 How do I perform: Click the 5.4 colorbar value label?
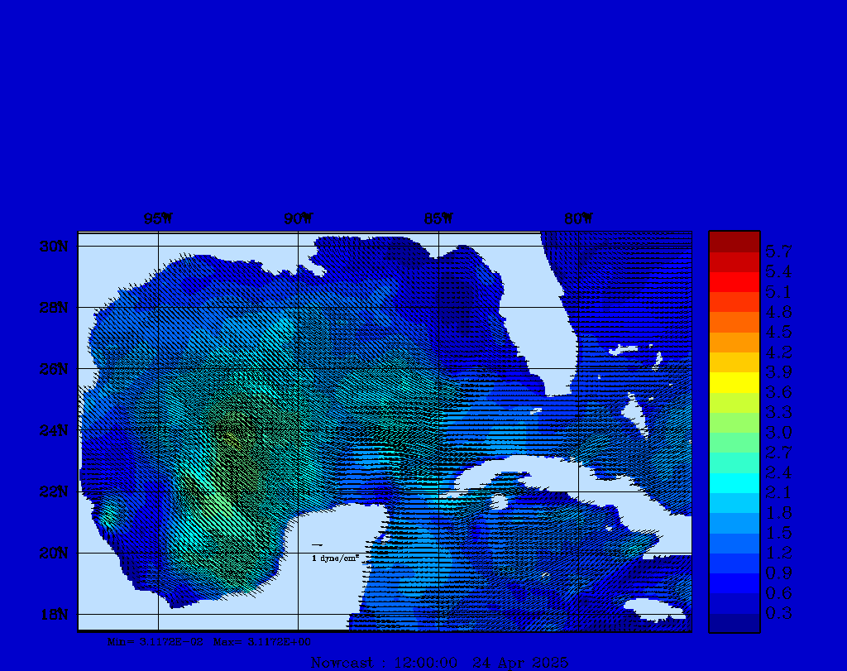(x=778, y=272)
